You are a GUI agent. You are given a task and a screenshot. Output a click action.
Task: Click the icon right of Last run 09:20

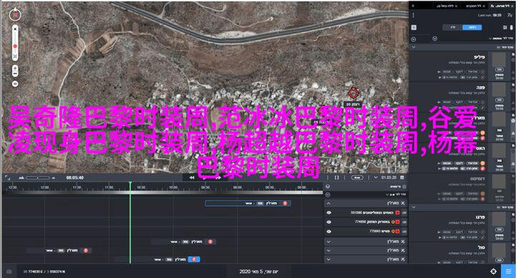point(510,15)
